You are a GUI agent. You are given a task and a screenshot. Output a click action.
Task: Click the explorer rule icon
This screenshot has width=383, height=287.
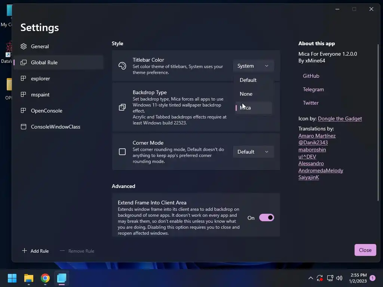[x=24, y=78]
